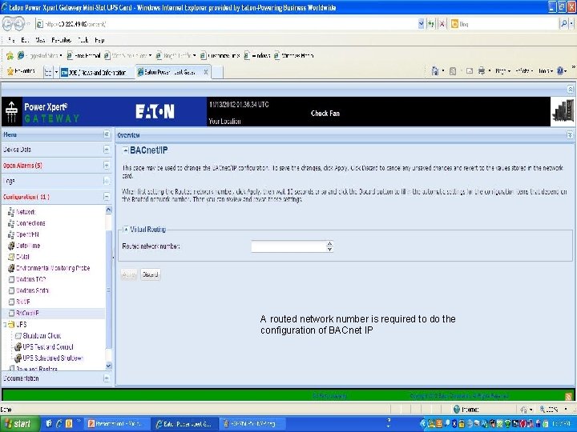This screenshot has width=577, height=432.
Task: Expand the Logs accordion section
Action: click(x=107, y=181)
